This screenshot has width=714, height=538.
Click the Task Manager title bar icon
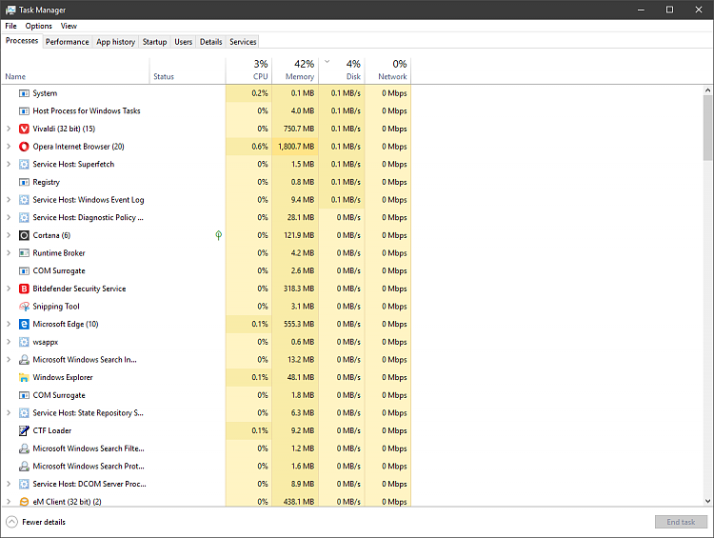pyautogui.click(x=10, y=10)
